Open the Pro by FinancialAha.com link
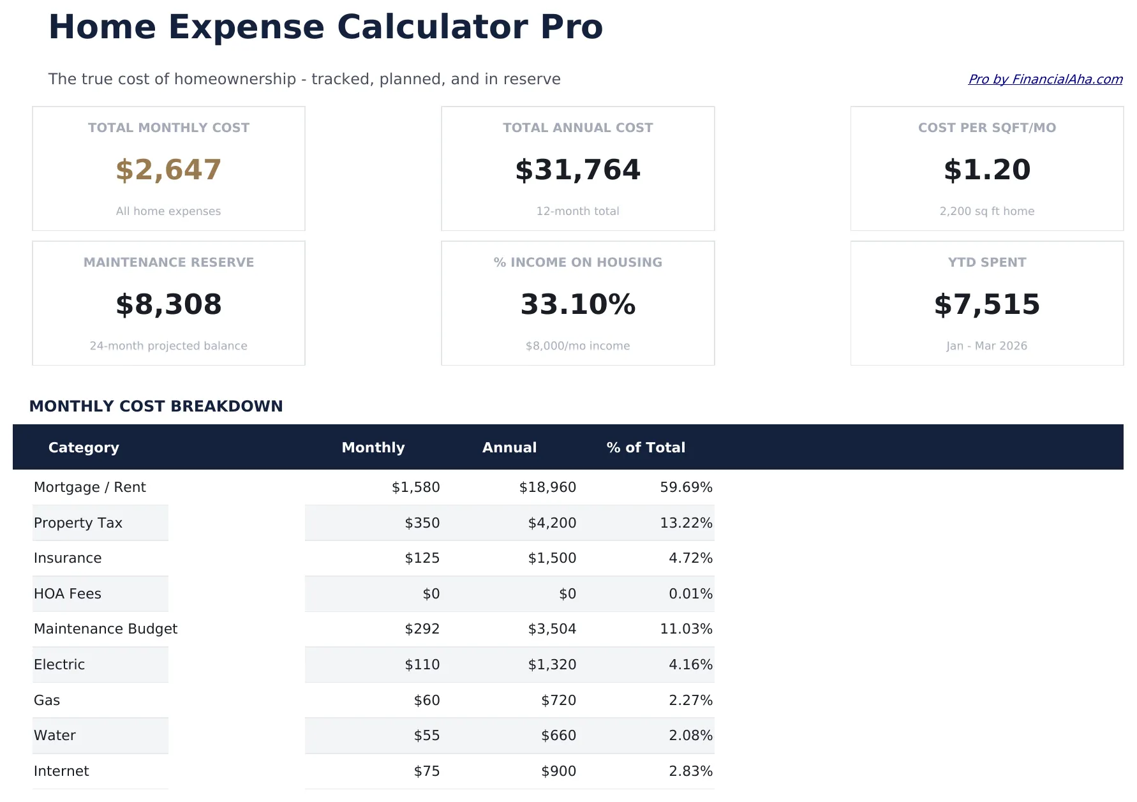Image resolution: width=1137 pixels, height=802 pixels. pyautogui.click(x=1044, y=79)
